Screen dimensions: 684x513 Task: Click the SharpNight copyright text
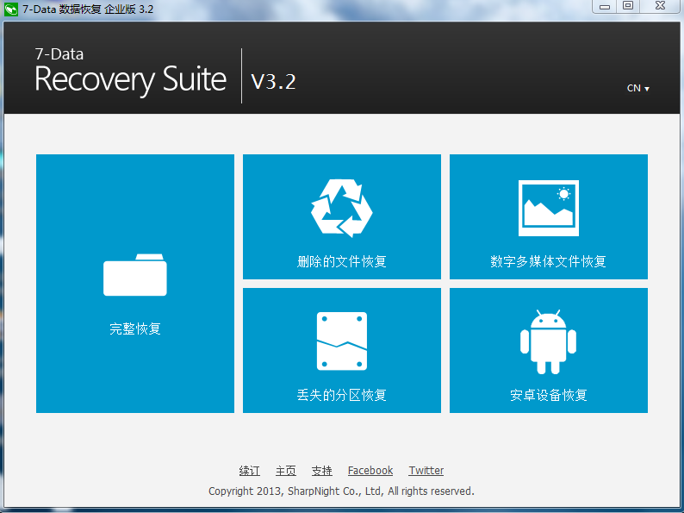point(341,491)
